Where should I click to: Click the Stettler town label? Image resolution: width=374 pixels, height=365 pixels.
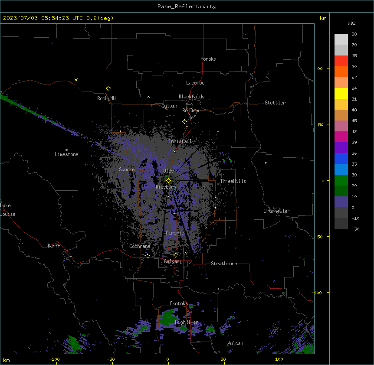275,103
